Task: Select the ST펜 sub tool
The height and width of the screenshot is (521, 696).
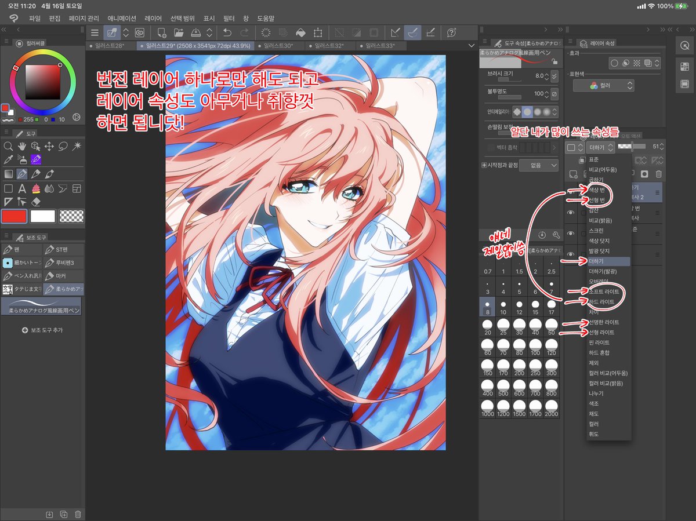Action: 63,250
